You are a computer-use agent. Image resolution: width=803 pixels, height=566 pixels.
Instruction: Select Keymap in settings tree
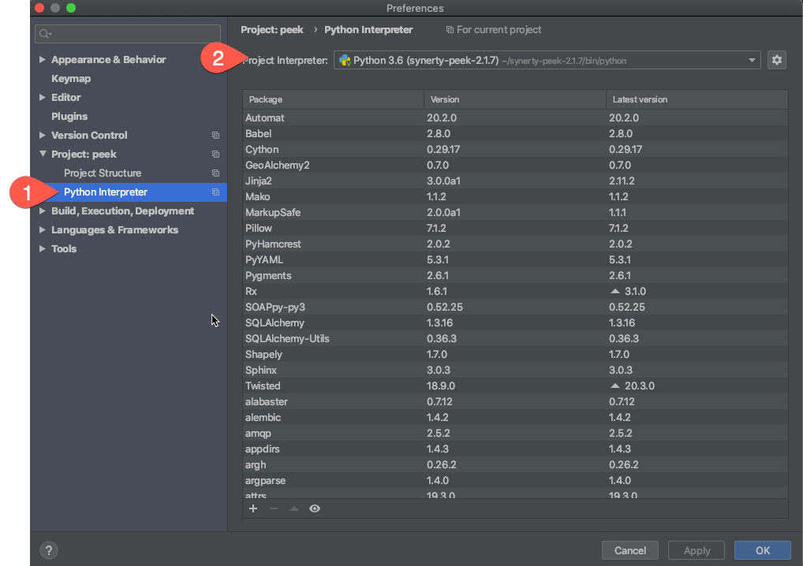click(71, 78)
